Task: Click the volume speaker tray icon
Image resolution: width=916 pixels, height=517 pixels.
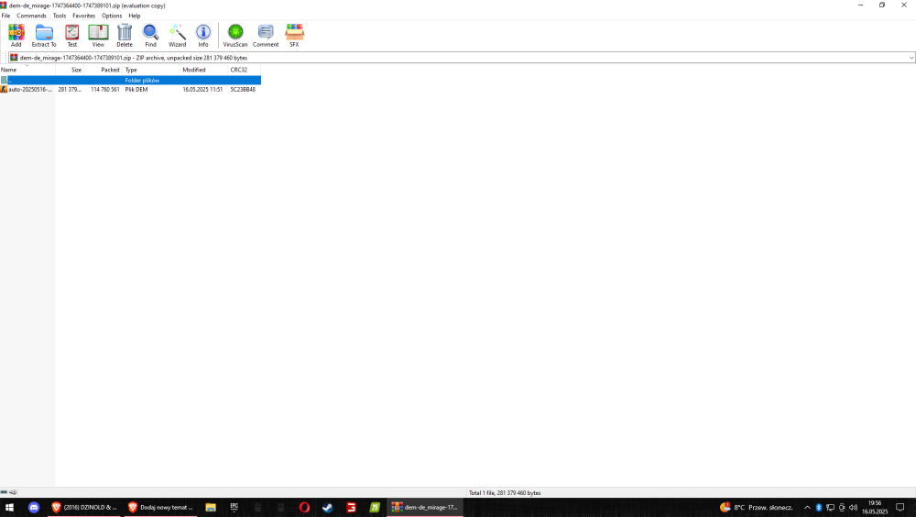Action: 853,507
